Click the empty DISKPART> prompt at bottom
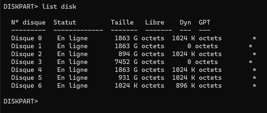 click(21, 101)
